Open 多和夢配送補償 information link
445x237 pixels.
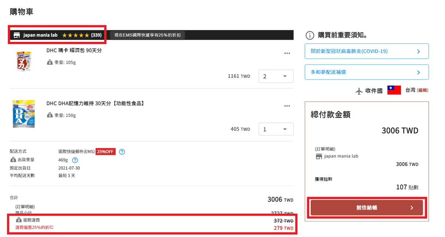click(x=366, y=72)
